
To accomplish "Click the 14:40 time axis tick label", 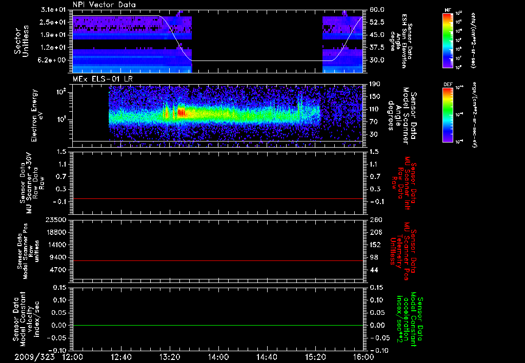I will point(266,356).
